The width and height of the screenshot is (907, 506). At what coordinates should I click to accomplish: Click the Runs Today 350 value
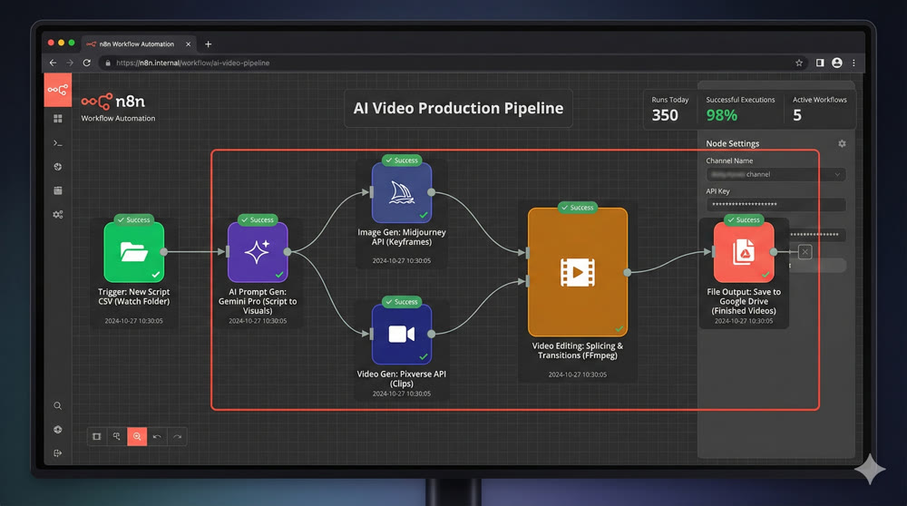click(x=665, y=115)
